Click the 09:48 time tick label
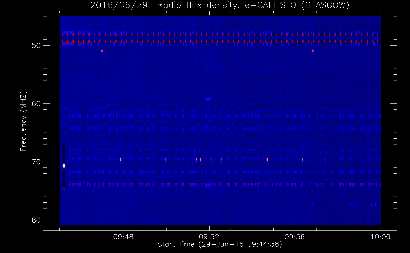This screenshot has width=410, height=253. pos(123,237)
